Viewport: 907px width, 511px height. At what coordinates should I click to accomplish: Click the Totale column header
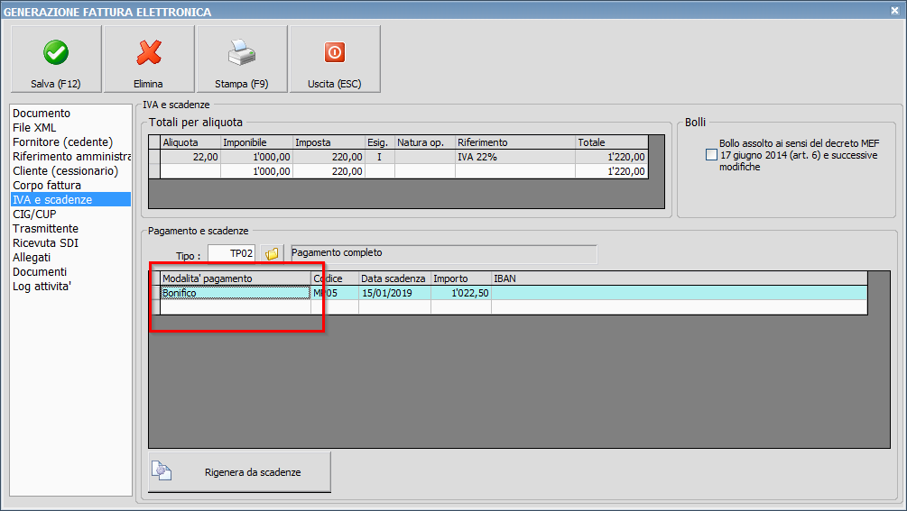tap(612, 142)
